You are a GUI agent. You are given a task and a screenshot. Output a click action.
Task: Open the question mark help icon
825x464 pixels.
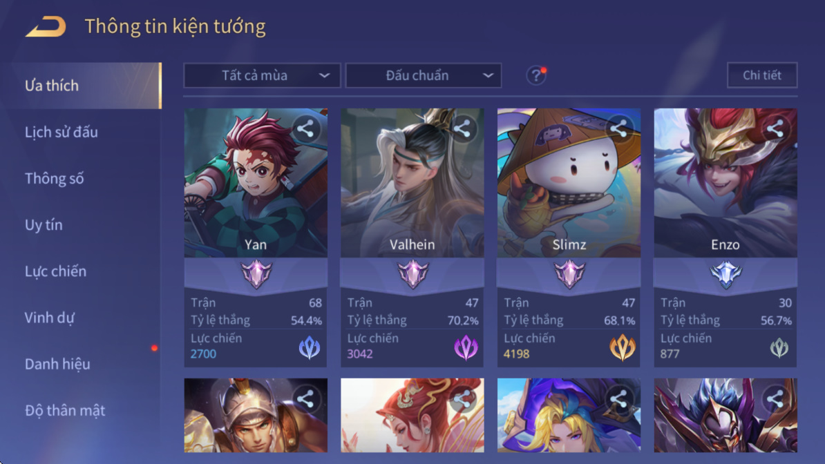[536, 75]
